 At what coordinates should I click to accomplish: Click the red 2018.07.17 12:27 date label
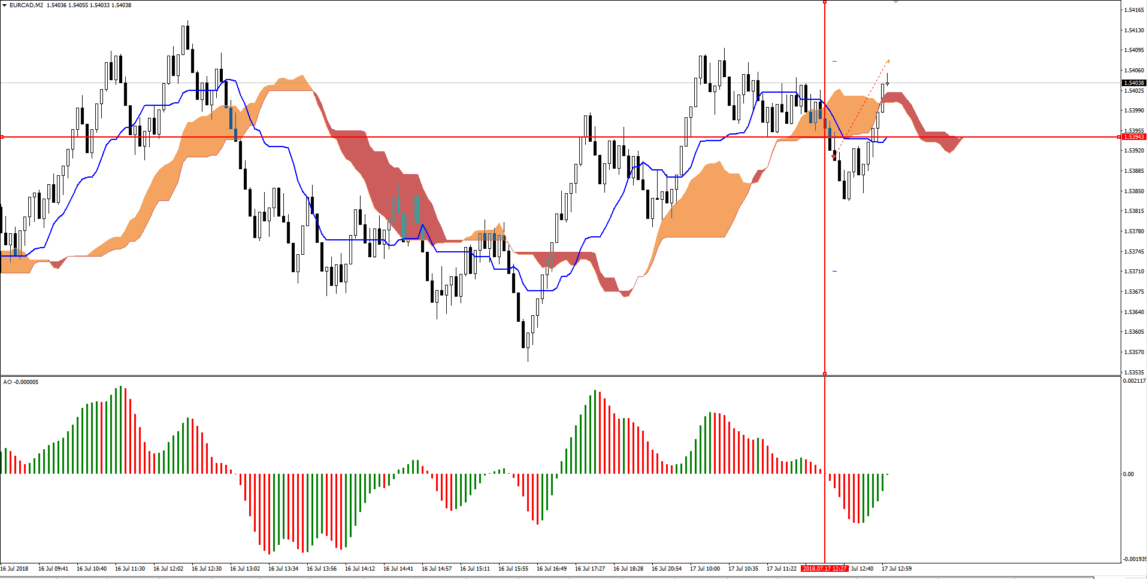pos(825,569)
